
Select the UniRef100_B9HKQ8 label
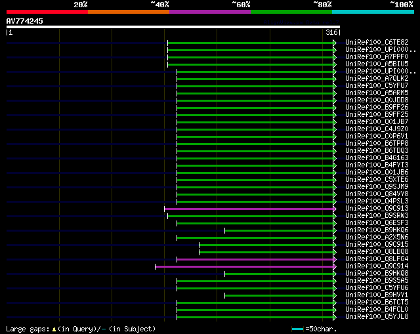(x=377, y=274)
